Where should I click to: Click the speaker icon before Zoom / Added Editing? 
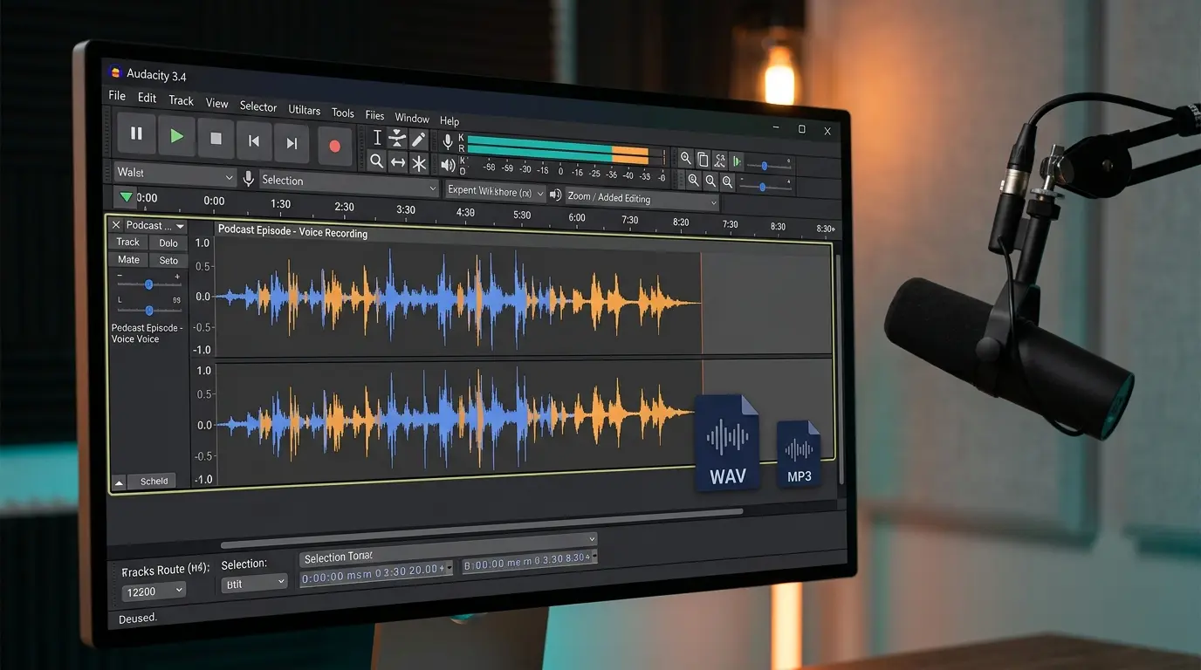[x=555, y=195]
